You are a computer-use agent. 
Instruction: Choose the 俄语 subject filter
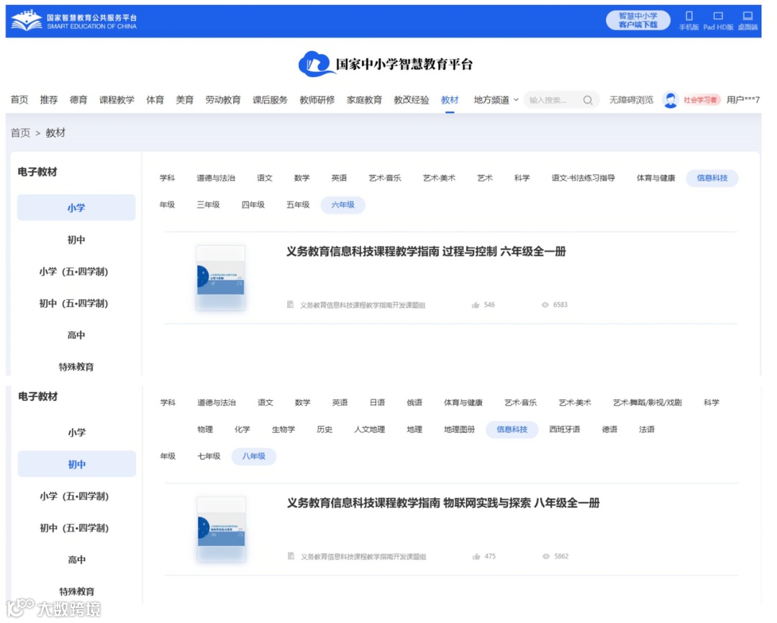pos(414,402)
